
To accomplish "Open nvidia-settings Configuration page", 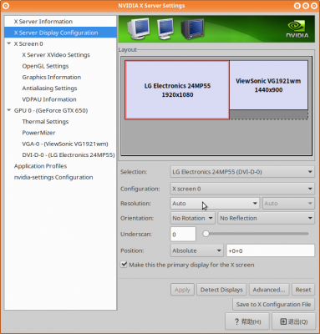I will 53,177.
